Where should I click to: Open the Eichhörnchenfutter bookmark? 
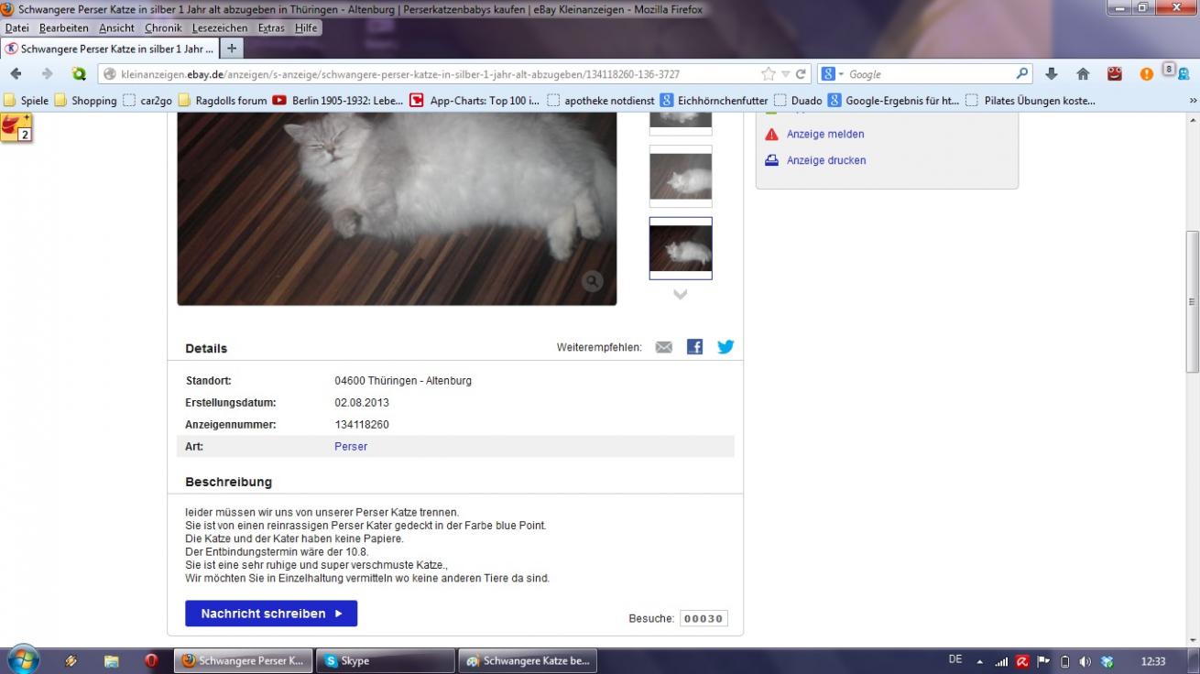(715, 101)
